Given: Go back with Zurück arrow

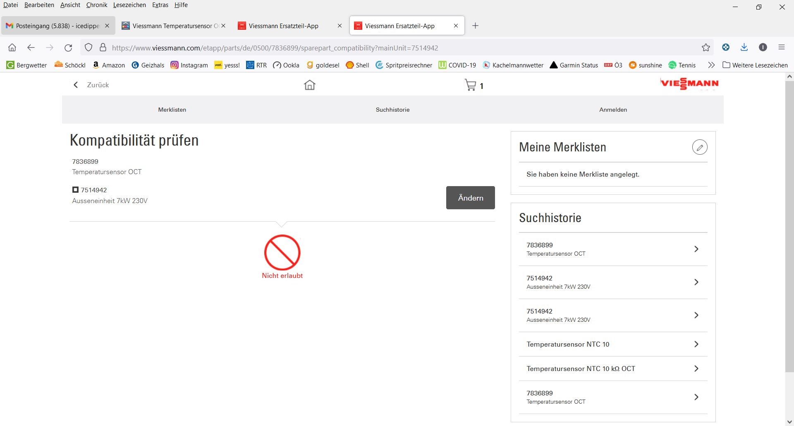Looking at the screenshot, I should pos(91,85).
